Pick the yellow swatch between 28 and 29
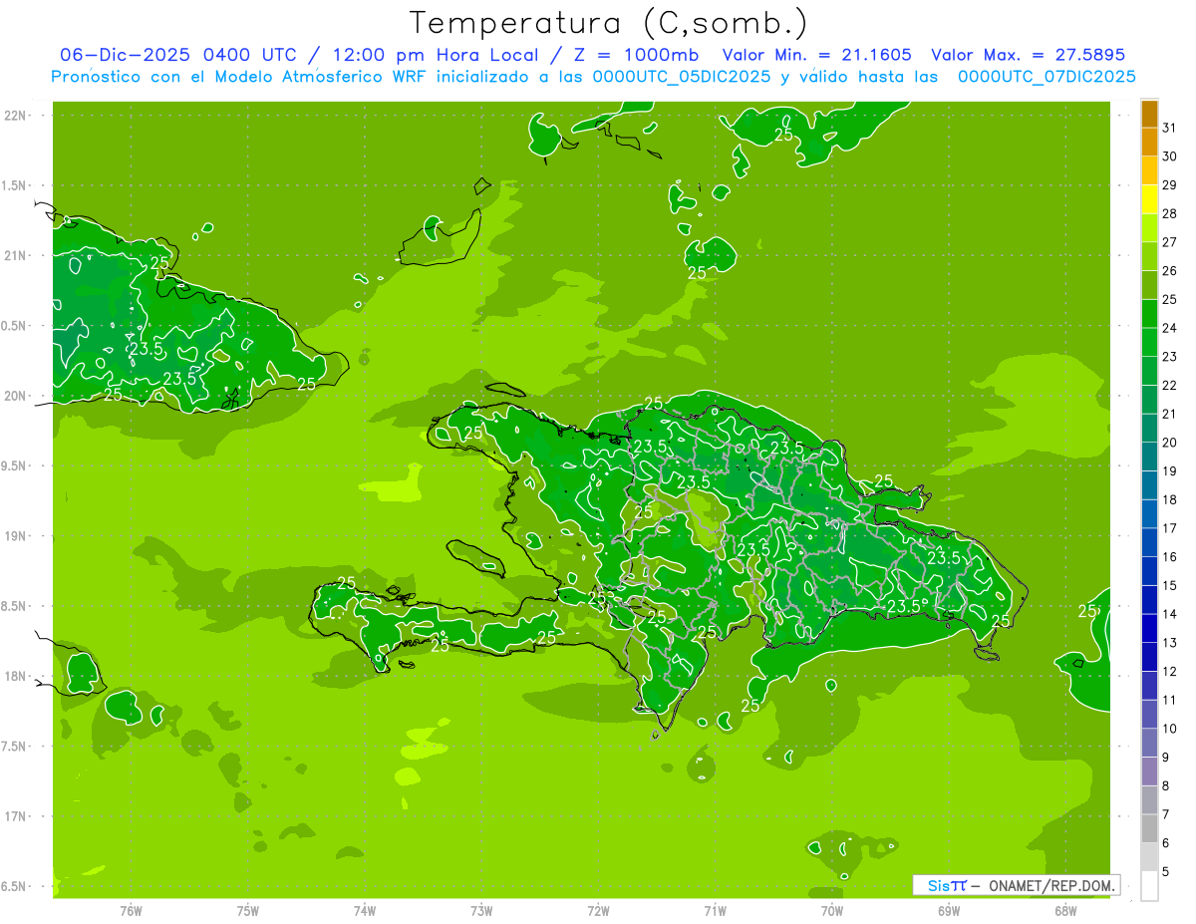Image resolution: width=1196 pixels, height=924 pixels. (1149, 199)
